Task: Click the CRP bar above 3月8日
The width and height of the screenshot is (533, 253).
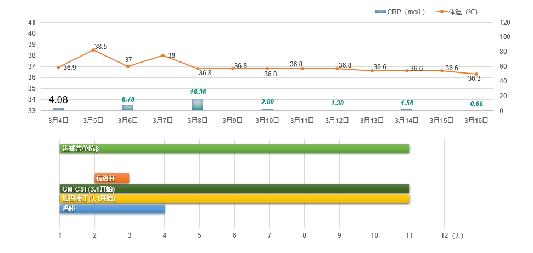Action: coord(198,105)
